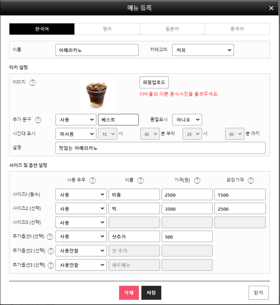Click 추가옵션1 price field showing 500
The image size is (280, 305).
[187, 236]
